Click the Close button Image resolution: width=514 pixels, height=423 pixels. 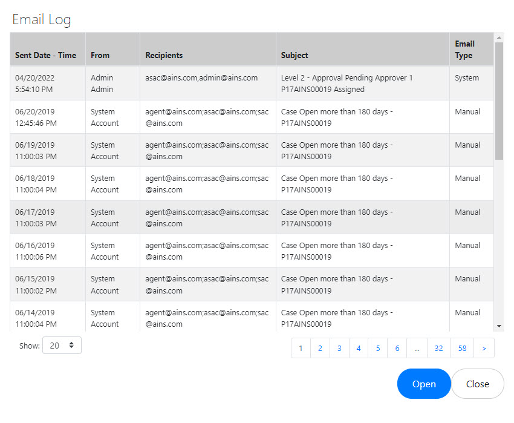pos(477,384)
